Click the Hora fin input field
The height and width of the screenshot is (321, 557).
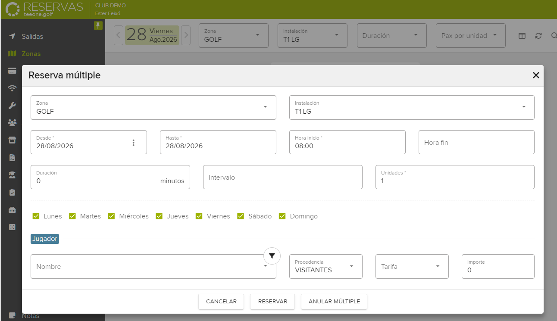476,142
